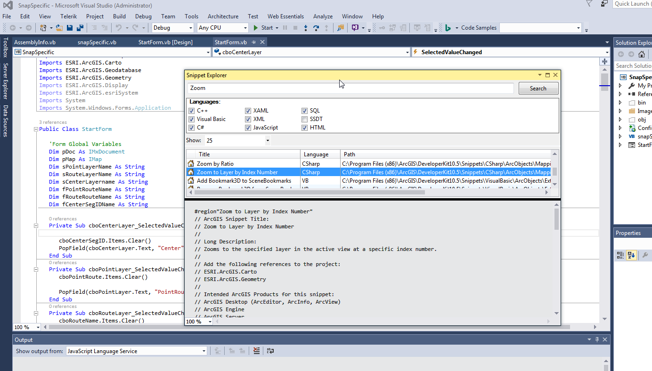652x371 pixels.
Task: Enable the SSDT language checkbox
Action: pos(305,119)
